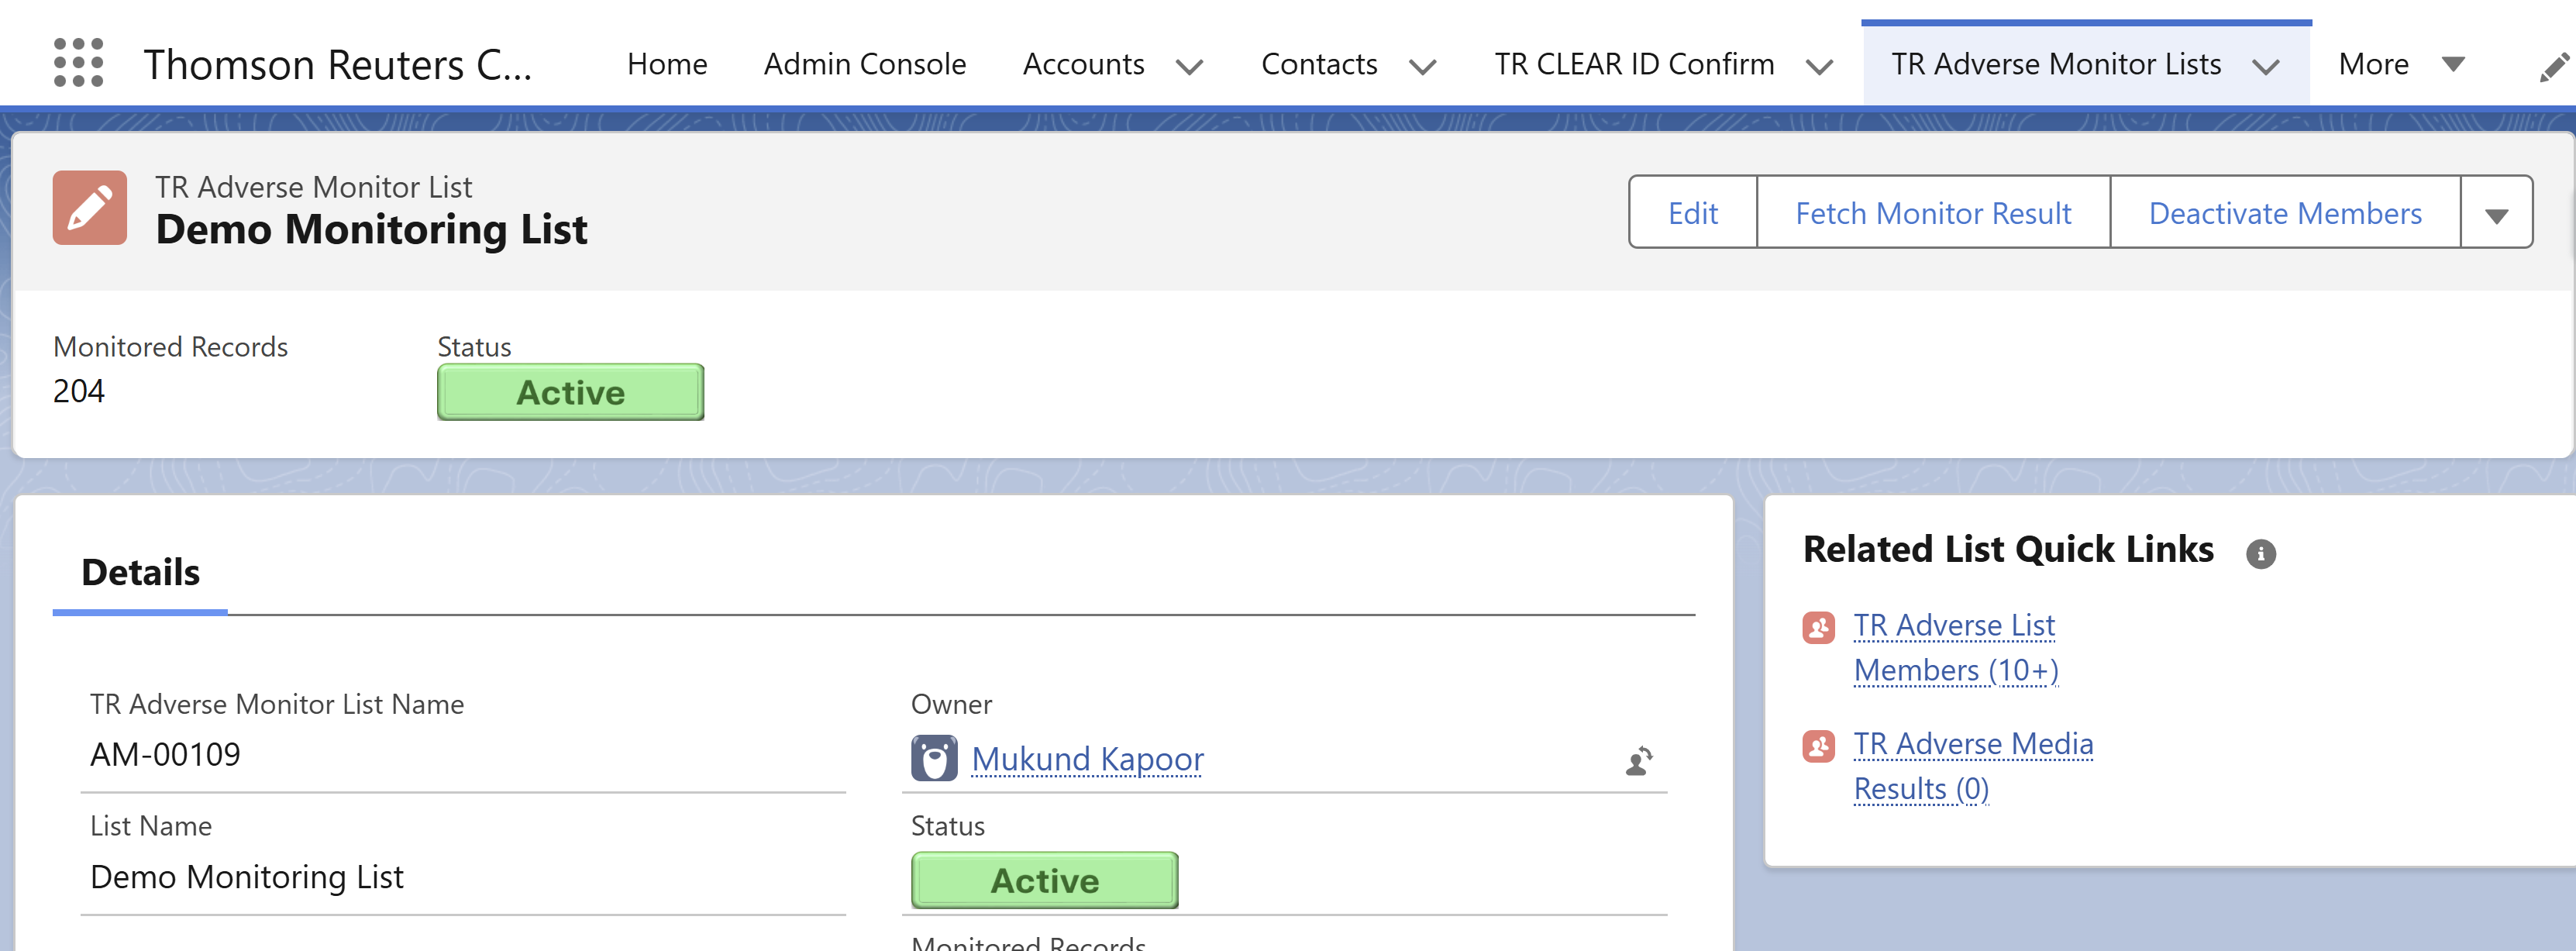Click Fetch Monitor Result button
The image size is (2576, 951).
point(1933,212)
